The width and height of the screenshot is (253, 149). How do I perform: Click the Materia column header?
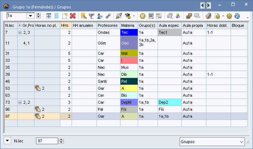click(x=129, y=25)
